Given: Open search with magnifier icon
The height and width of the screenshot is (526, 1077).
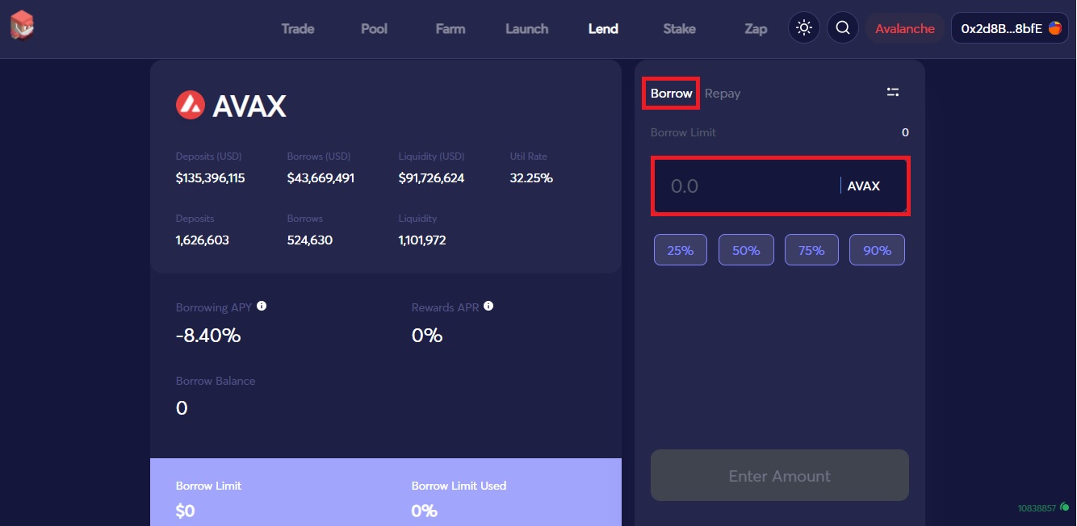Looking at the screenshot, I should point(843,28).
